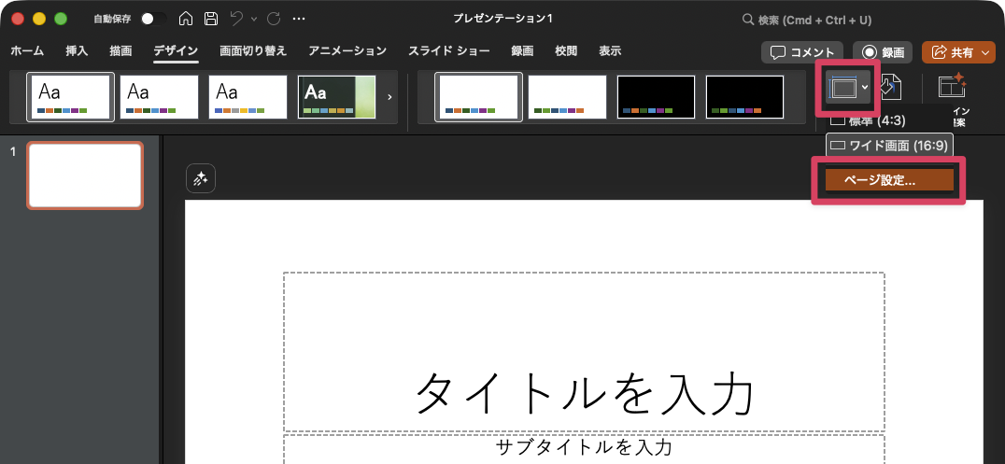Image resolution: width=1005 pixels, height=464 pixels.
Task: Click the redo icon
Action: [274, 19]
